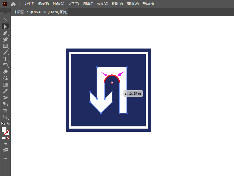Reset to default fill and stroke
234x176 pixels.
[x=3, y=124]
